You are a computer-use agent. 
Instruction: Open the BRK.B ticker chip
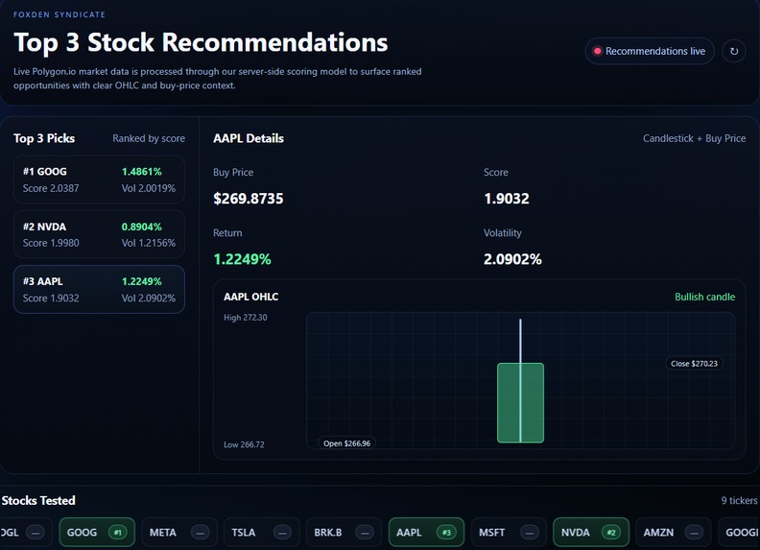click(x=344, y=532)
